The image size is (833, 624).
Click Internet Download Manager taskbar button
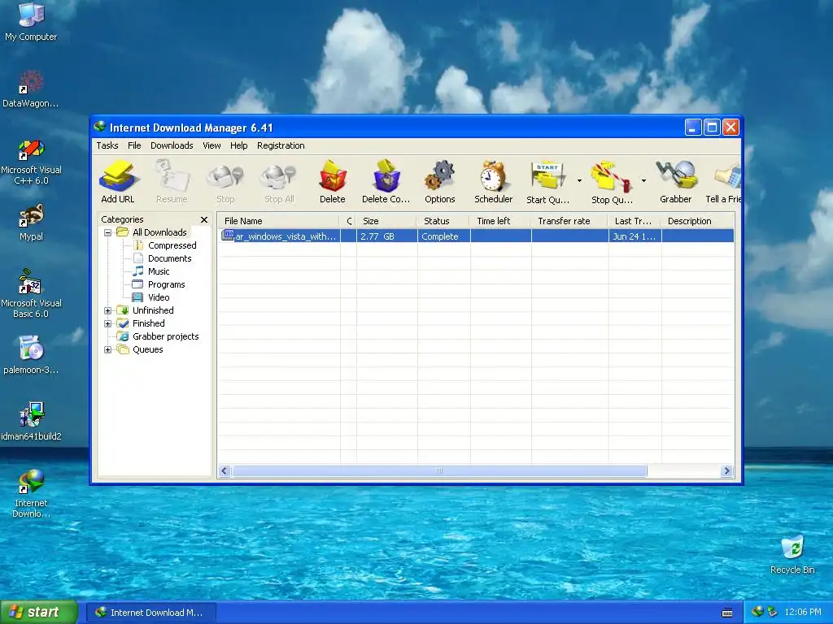point(151,613)
